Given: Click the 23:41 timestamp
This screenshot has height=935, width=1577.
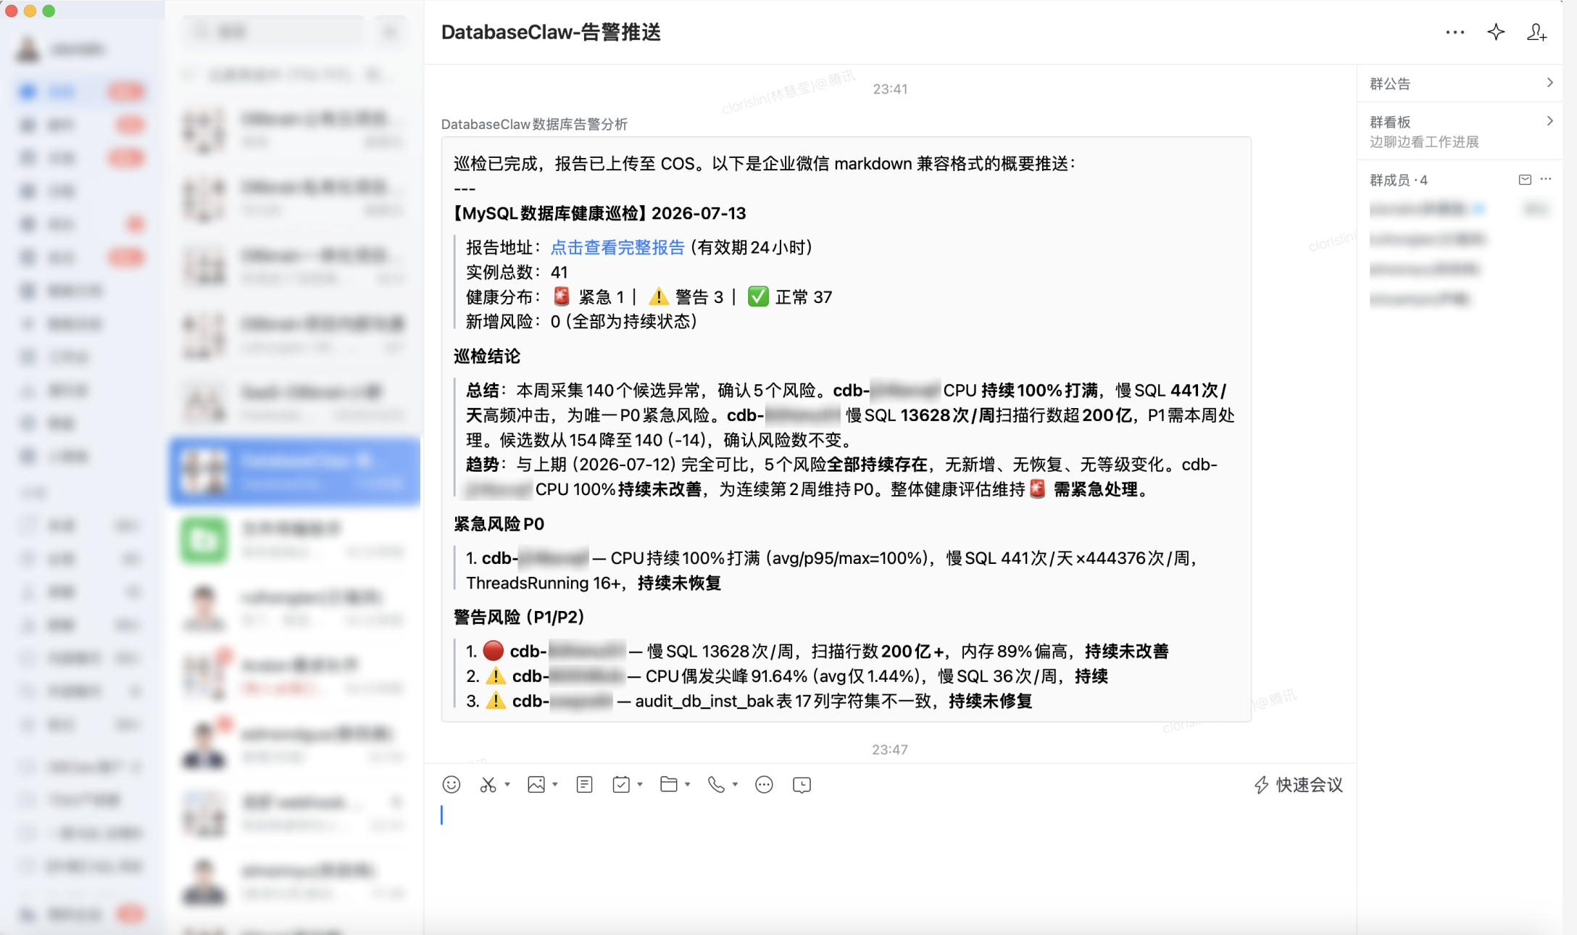Looking at the screenshot, I should pyautogui.click(x=890, y=89).
